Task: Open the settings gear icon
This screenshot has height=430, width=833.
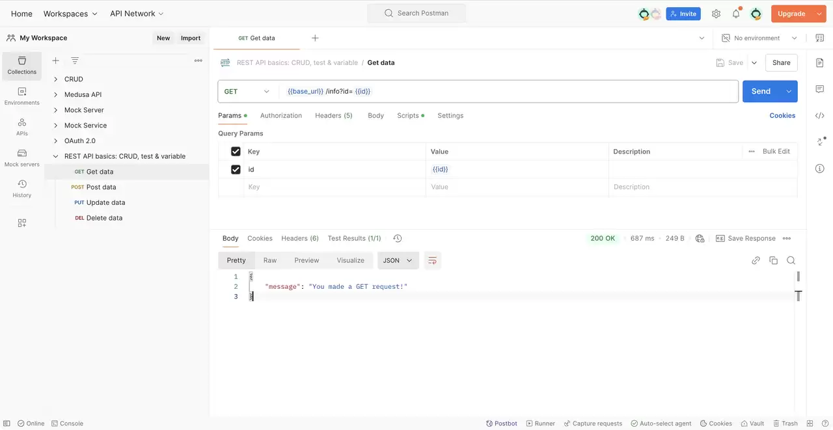Action: click(716, 14)
